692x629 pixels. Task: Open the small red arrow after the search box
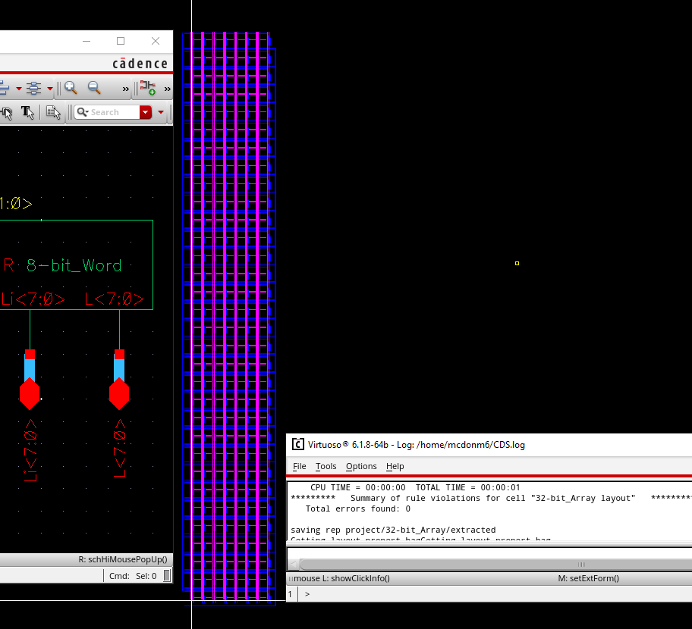point(161,112)
